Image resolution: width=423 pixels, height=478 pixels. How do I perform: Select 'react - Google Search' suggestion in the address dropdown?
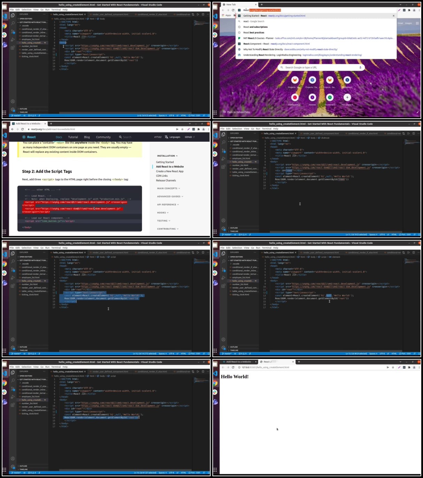click(x=316, y=21)
